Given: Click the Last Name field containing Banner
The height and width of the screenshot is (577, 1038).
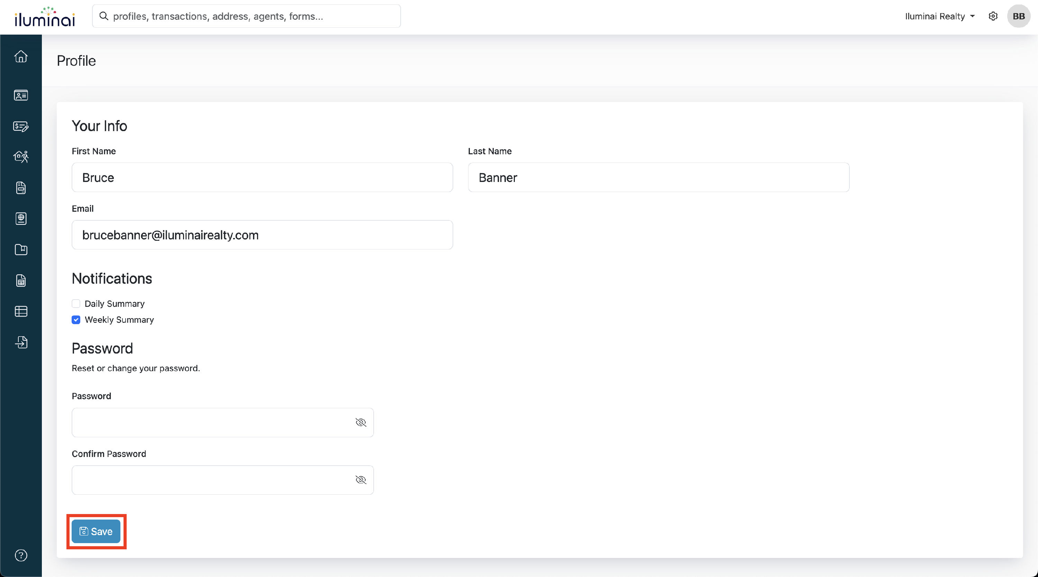Looking at the screenshot, I should click(x=658, y=177).
